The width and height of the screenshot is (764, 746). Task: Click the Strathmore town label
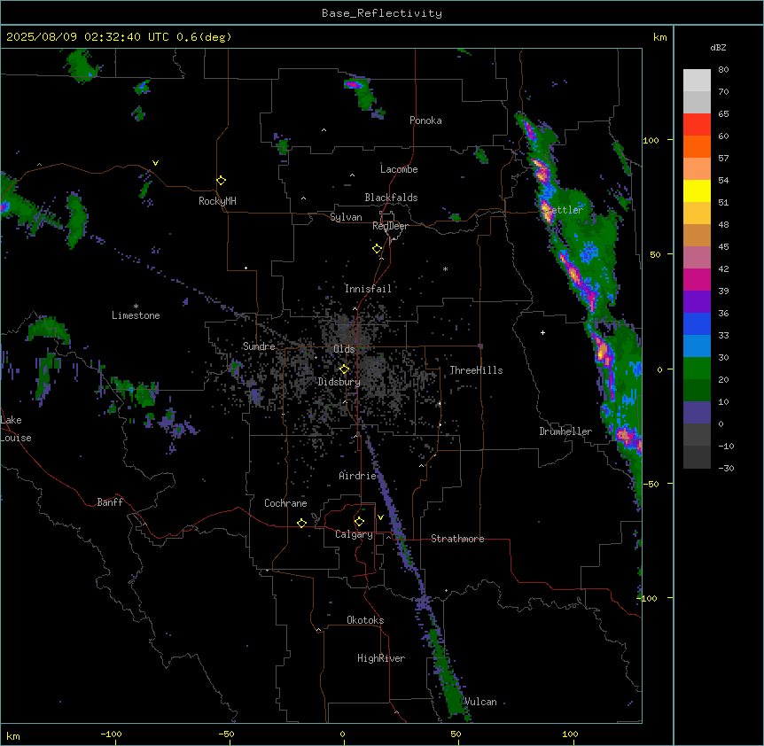457,539
